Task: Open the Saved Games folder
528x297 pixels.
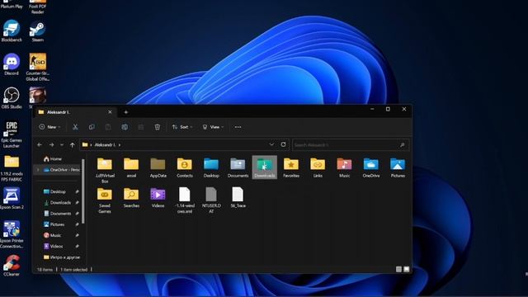Action: click(x=105, y=200)
